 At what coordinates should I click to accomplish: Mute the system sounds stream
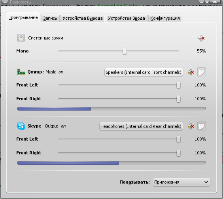click(202, 38)
